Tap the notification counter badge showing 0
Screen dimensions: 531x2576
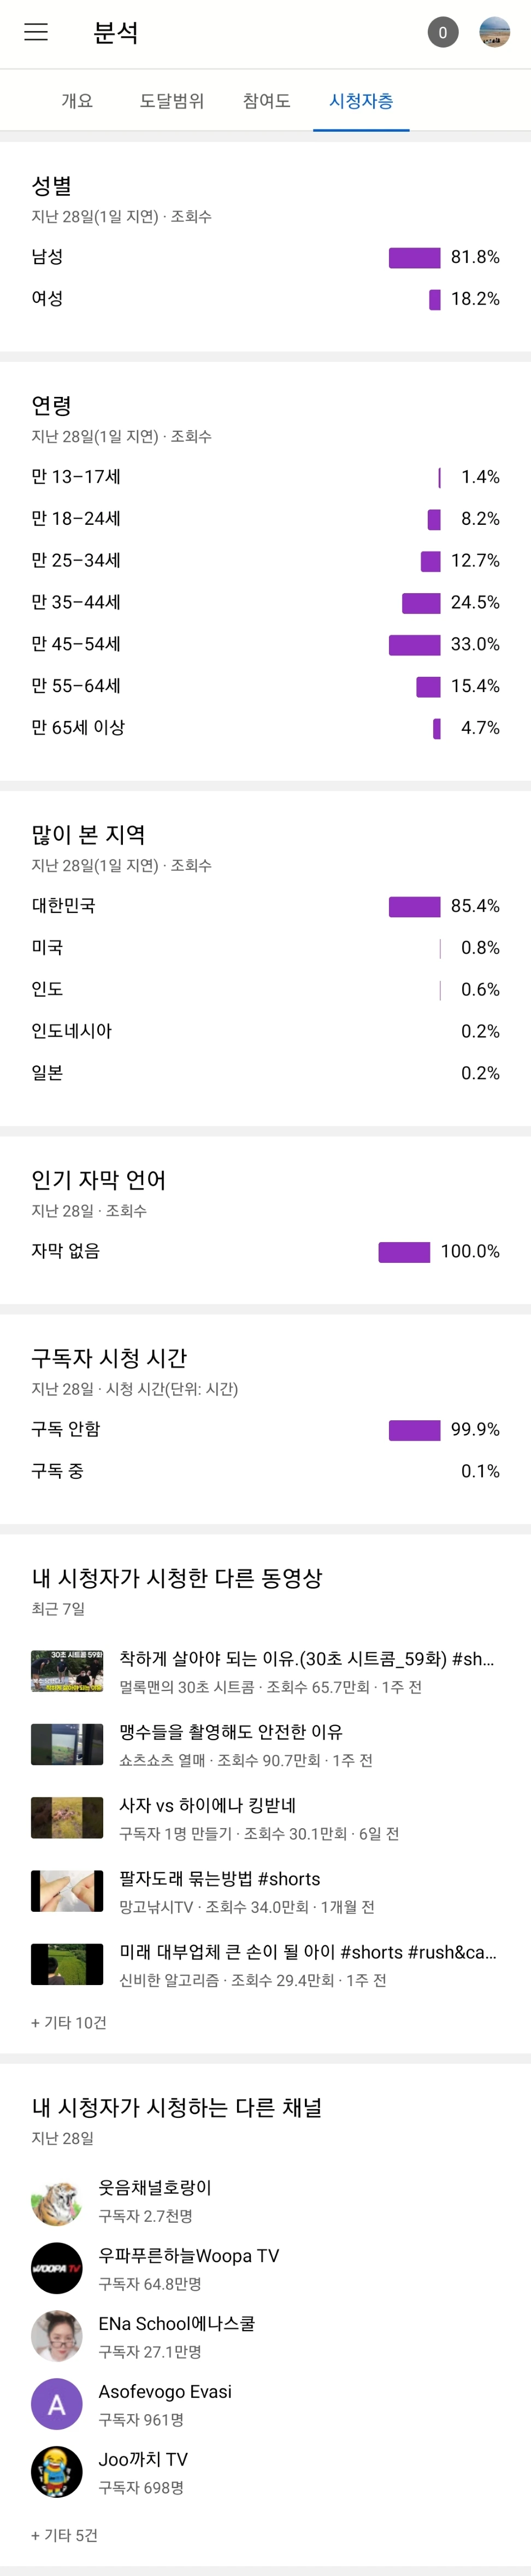(x=443, y=32)
